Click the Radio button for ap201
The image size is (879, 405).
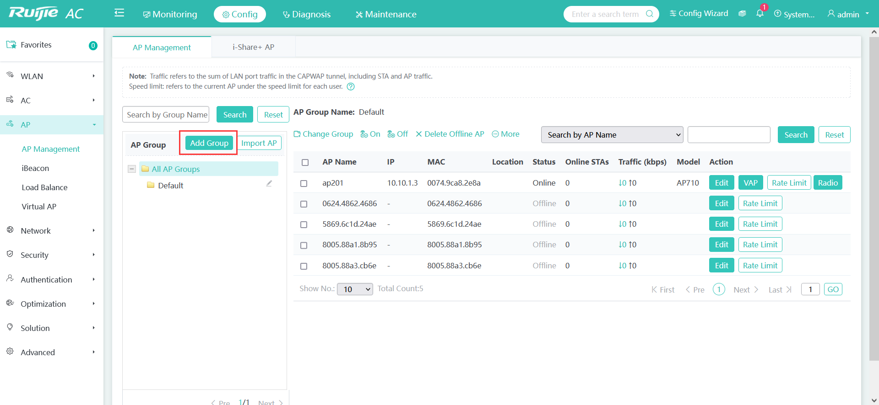point(827,183)
